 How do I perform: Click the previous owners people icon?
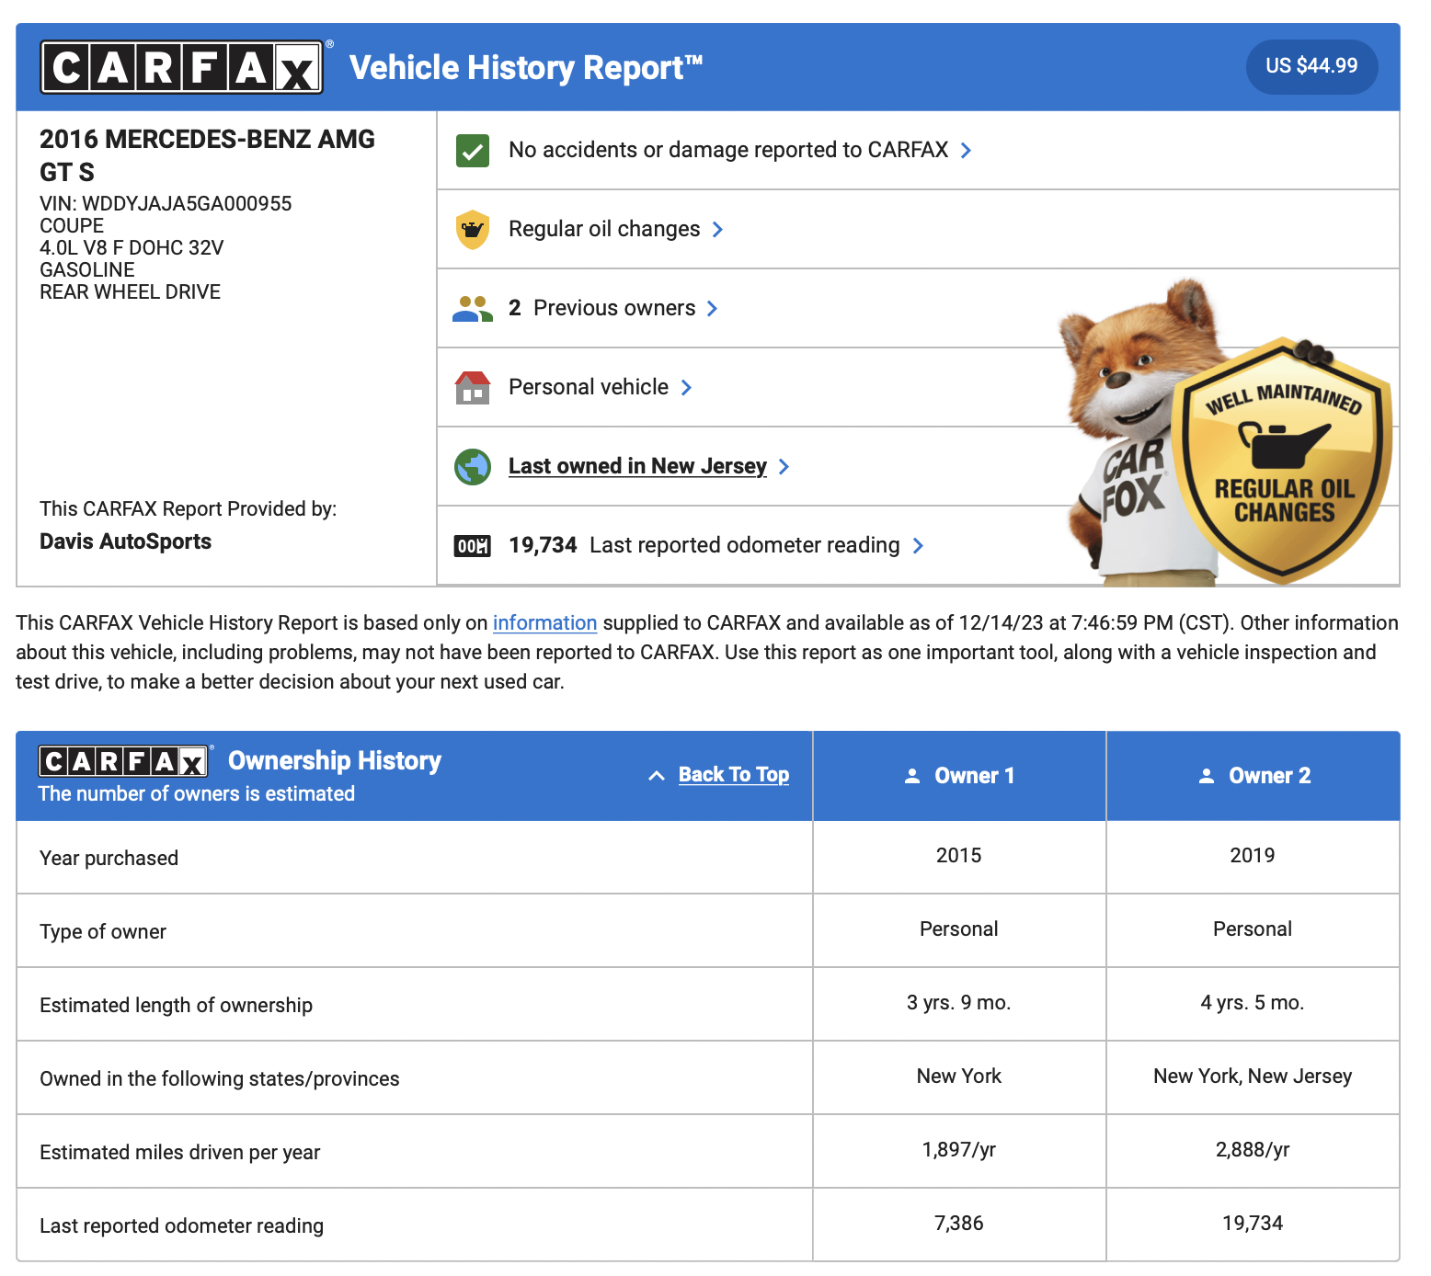click(x=473, y=309)
